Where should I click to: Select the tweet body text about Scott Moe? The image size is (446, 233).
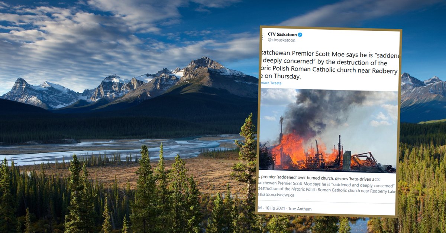click(329, 63)
